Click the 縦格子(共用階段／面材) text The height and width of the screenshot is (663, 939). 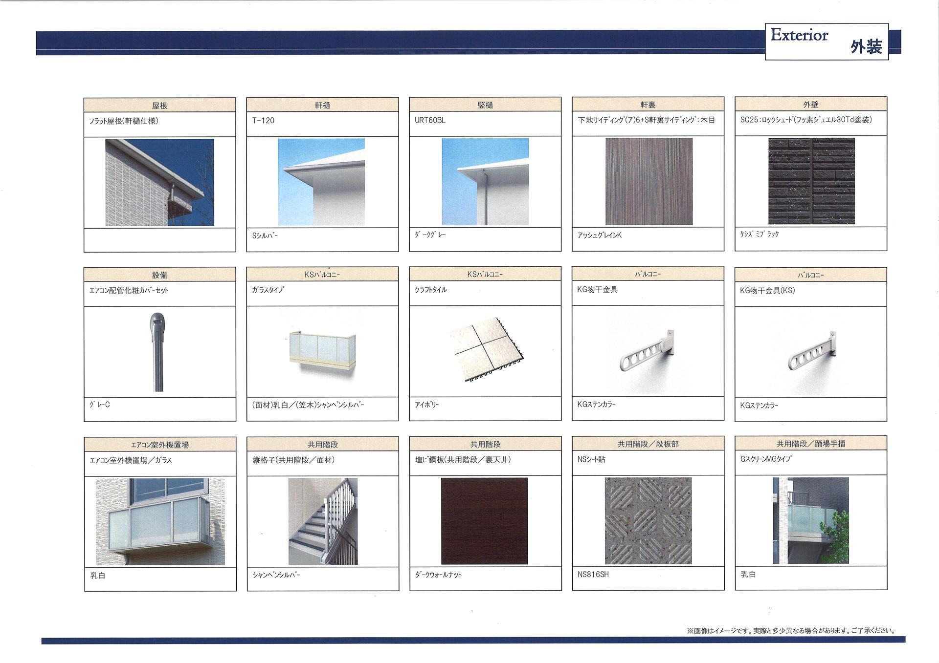pyautogui.click(x=293, y=460)
